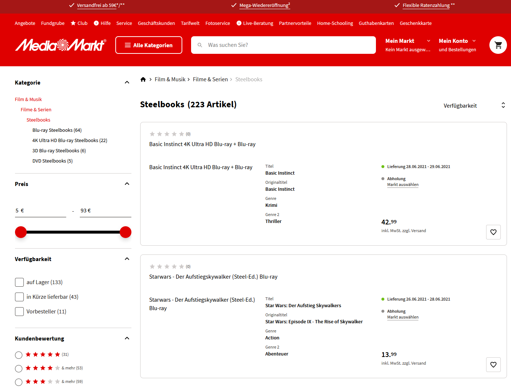Tick the Vorbesteller checkbox
Image resolution: width=511 pixels, height=387 pixels.
(19, 312)
